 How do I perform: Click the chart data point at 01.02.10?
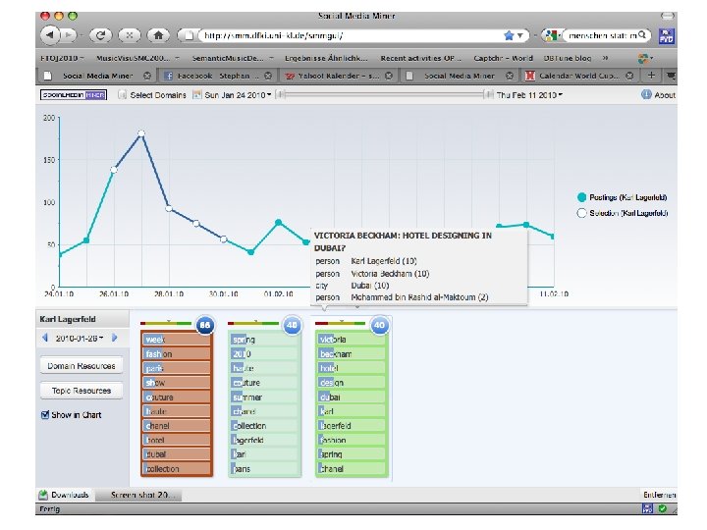click(x=279, y=222)
